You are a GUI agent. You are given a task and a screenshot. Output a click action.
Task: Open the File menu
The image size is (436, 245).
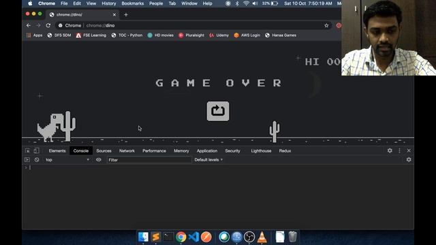tap(64, 3)
